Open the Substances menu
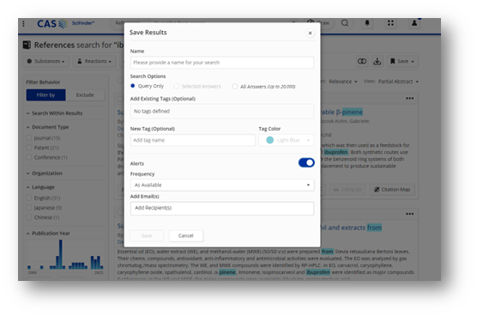The width and height of the screenshot is (477, 317). 46,61
